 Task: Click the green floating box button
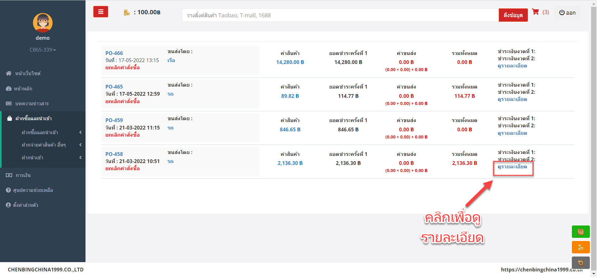581,232
